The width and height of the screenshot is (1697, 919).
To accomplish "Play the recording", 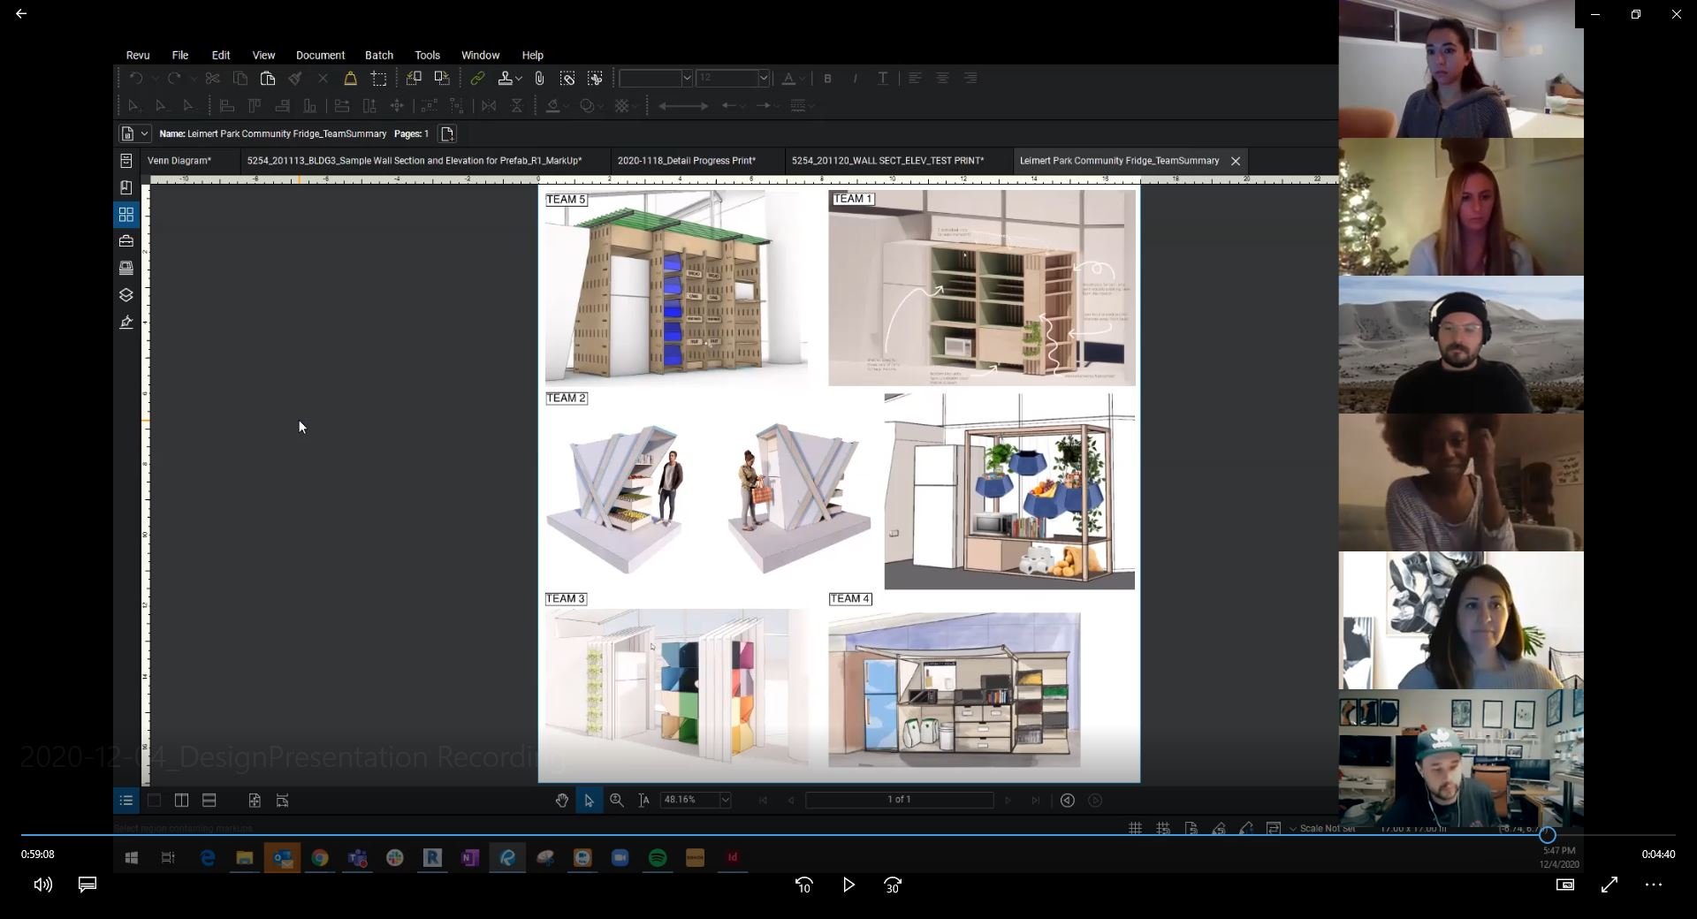I will [x=848, y=885].
